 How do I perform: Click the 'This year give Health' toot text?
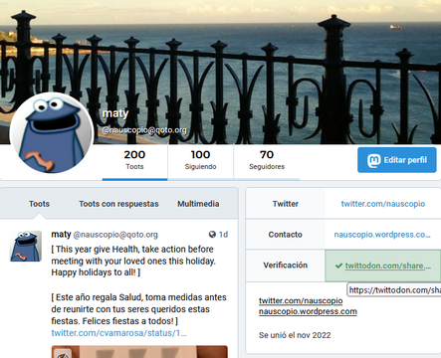(133, 261)
